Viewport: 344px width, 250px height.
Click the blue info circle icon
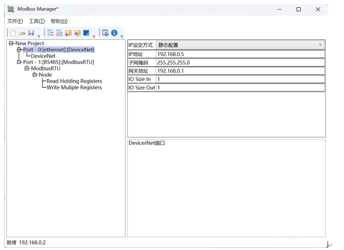tap(114, 33)
